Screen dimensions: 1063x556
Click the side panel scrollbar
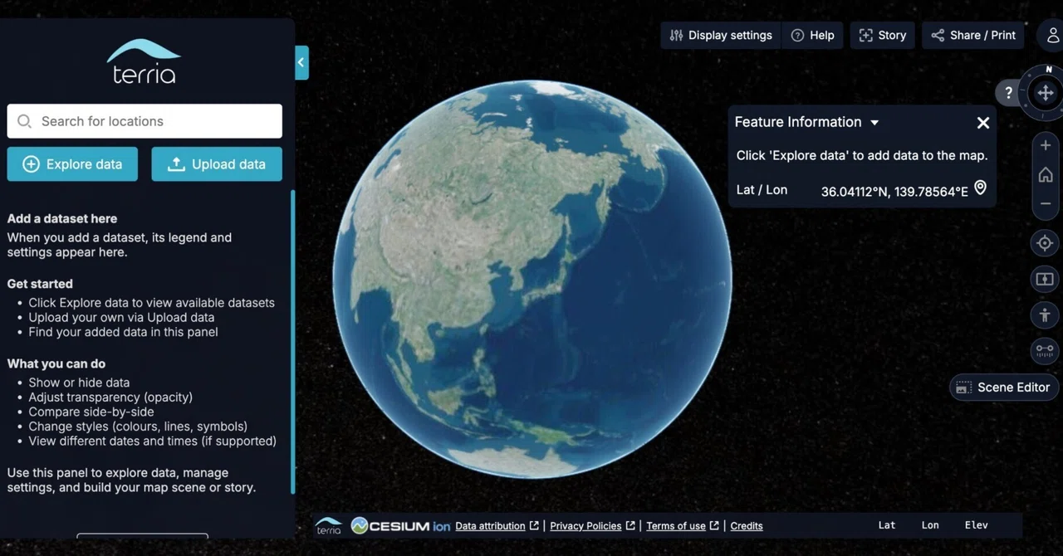pyautogui.click(x=292, y=342)
